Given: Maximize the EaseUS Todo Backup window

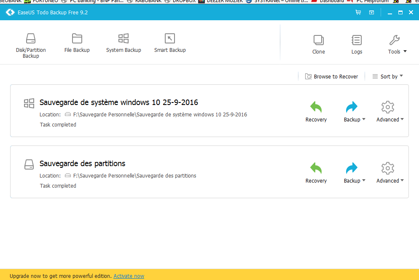Looking at the screenshot, I should [x=400, y=12].
